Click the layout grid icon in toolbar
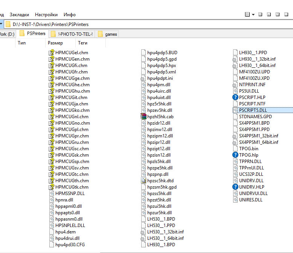The height and width of the screenshot is (253, 293). point(247,14)
